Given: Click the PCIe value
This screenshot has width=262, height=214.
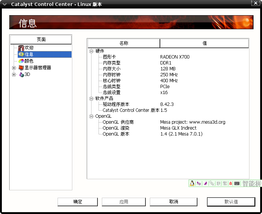Looking at the screenshot, I should coord(165,87).
